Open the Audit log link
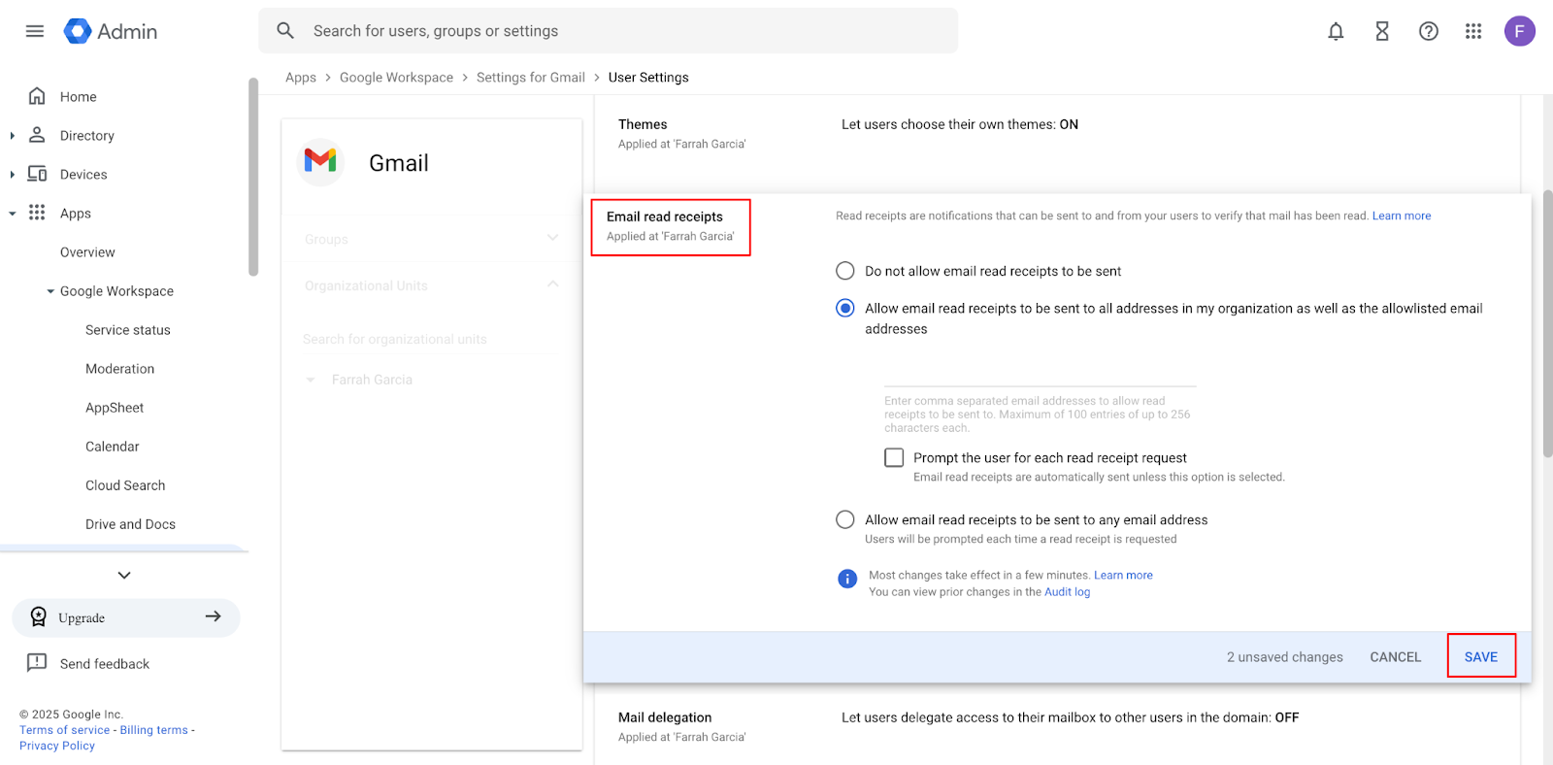 [x=1068, y=591]
